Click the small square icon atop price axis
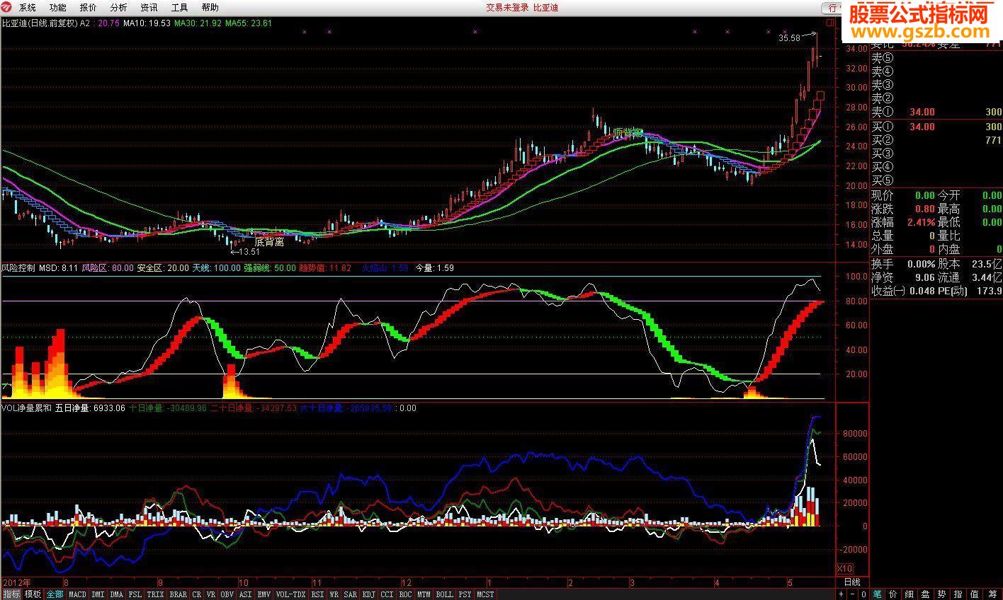This screenshot has height=600, width=1003. 832,23
